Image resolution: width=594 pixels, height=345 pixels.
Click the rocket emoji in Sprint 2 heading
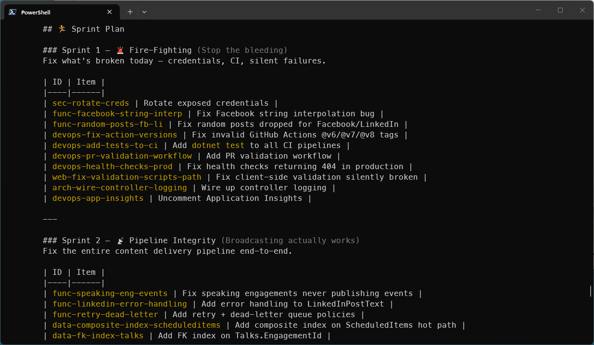pos(121,240)
